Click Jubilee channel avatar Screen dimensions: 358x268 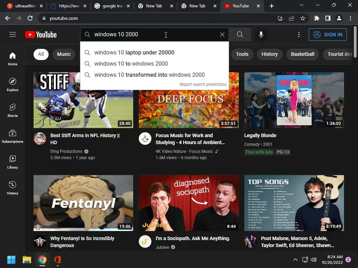[145, 241]
